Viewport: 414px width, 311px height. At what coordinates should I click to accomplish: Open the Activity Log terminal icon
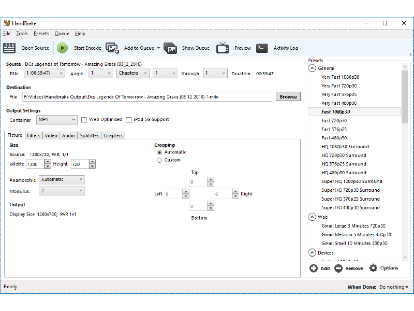tap(262, 48)
